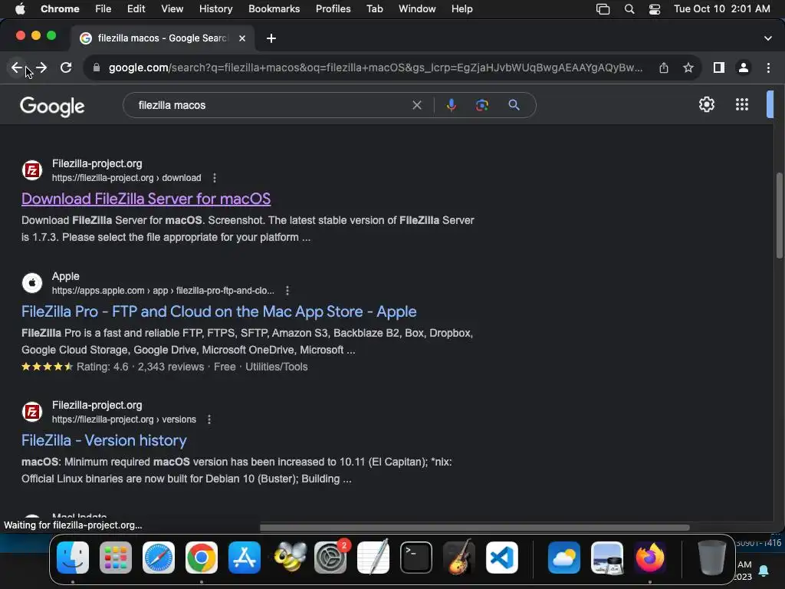Start voice search with microphone
The width and height of the screenshot is (785, 589).
451,105
